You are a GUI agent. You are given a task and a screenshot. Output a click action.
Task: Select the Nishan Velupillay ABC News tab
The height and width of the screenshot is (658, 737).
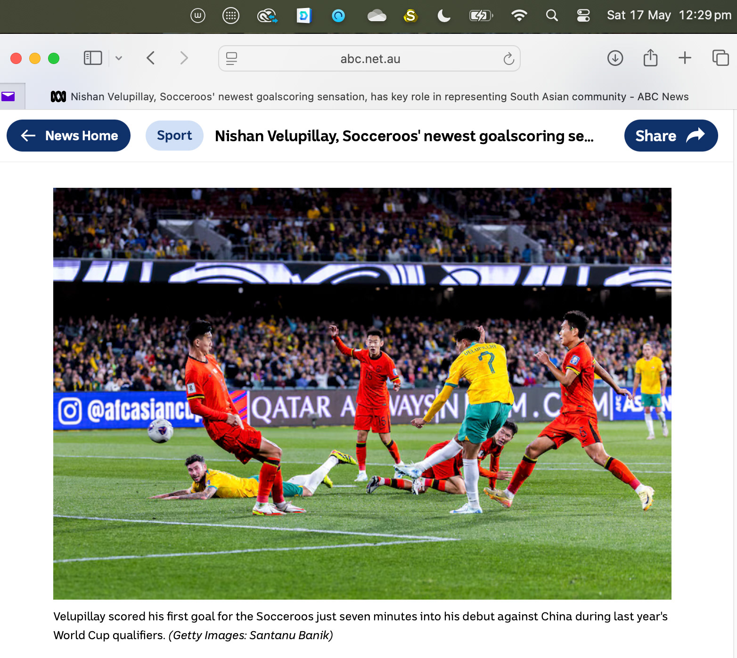[x=369, y=96]
